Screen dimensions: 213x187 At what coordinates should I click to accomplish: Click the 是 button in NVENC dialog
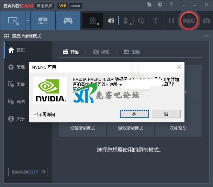(x=134, y=114)
